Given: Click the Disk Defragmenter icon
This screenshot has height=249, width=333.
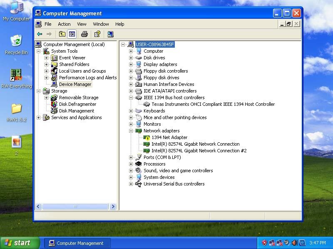Looking at the screenshot, I should pos(54,104).
